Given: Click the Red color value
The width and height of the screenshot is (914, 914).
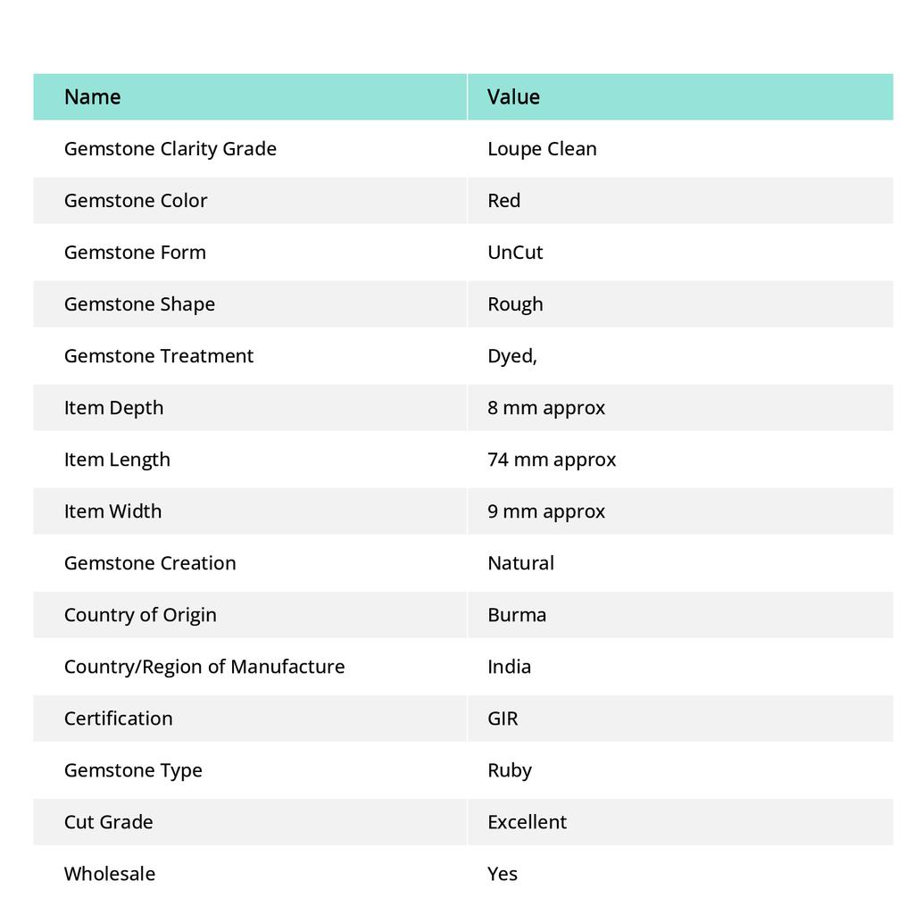Looking at the screenshot, I should [x=503, y=200].
